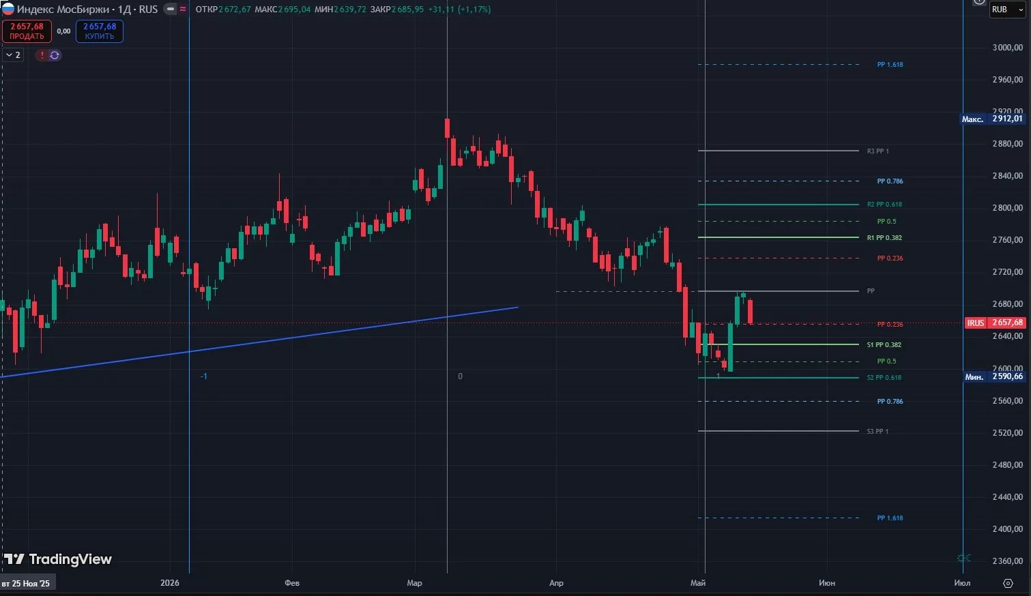
Task: Click the topmost PP 1.618 level label
Action: click(x=890, y=65)
